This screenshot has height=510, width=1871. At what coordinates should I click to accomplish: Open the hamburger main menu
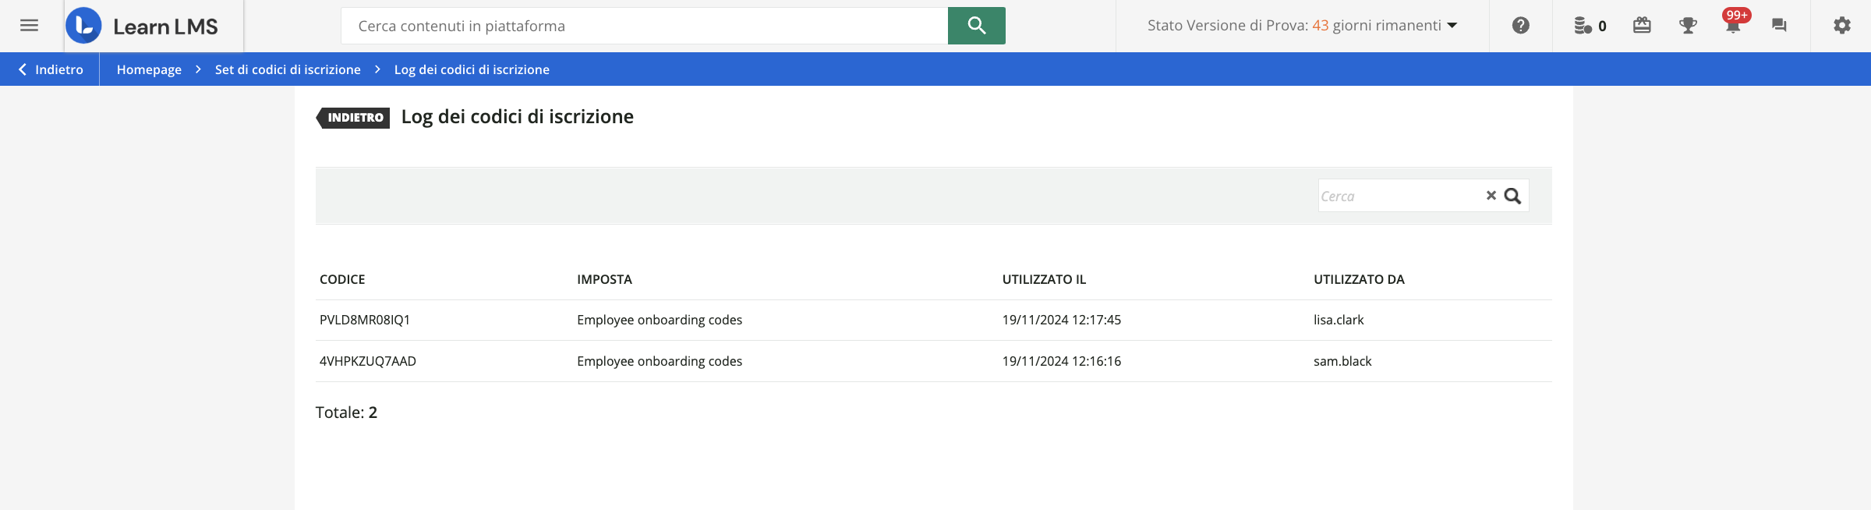click(29, 26)
